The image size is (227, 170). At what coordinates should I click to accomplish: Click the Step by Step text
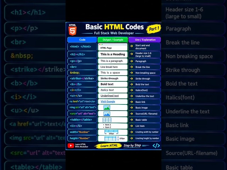(x=132, y=146)
